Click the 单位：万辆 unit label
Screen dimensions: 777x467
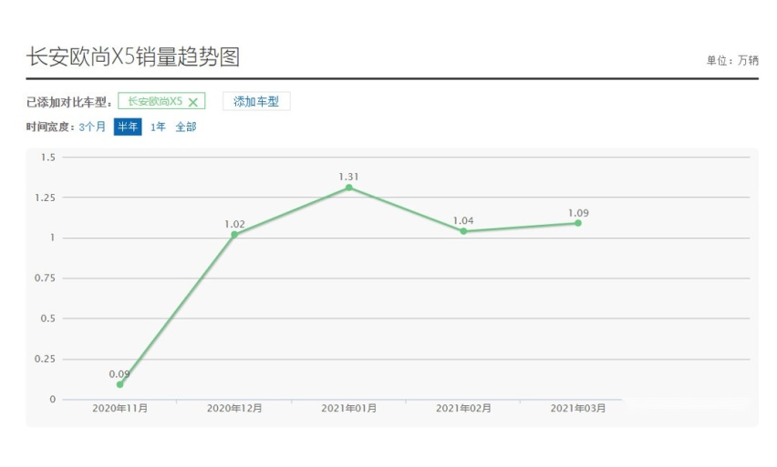[732, 60]
